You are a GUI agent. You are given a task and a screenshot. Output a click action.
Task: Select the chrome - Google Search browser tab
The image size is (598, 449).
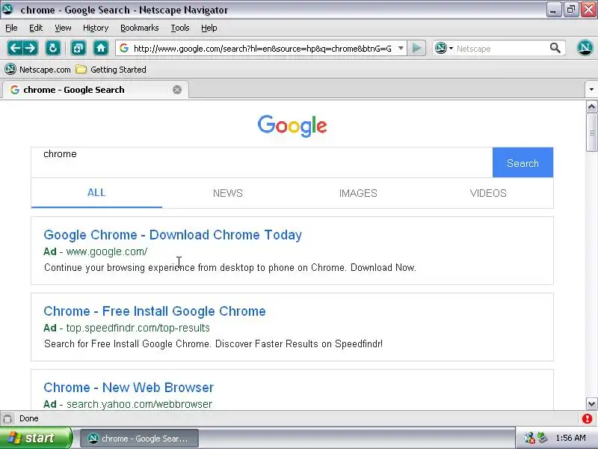94,90
